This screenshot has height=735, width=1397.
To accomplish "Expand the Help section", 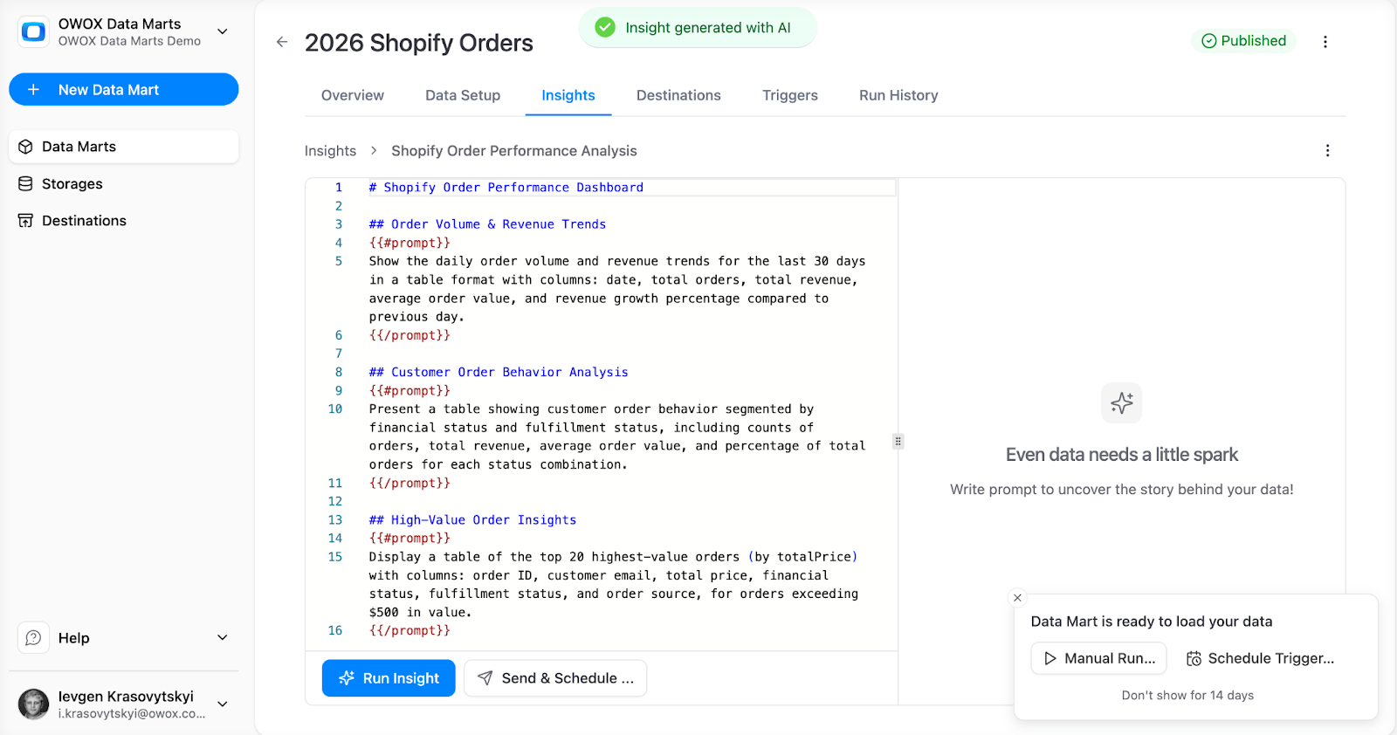I will (x=222, y=637).
